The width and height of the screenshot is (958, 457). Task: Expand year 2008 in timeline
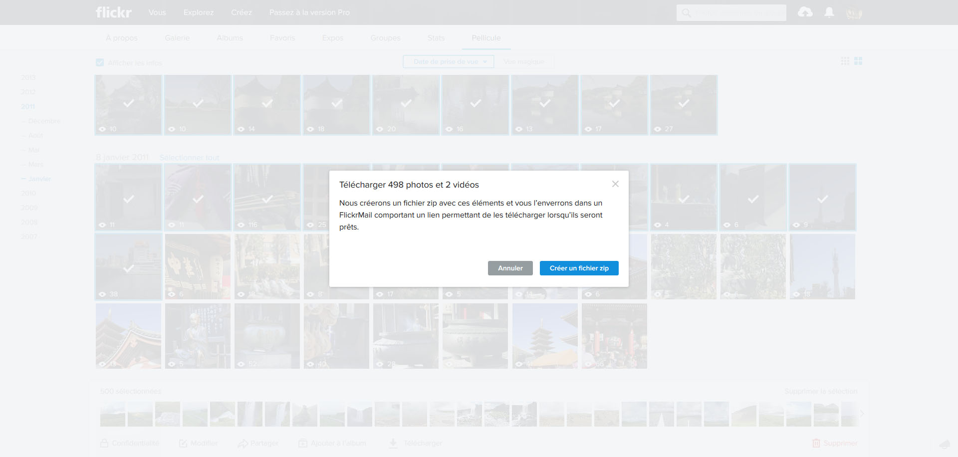(29, 222)
